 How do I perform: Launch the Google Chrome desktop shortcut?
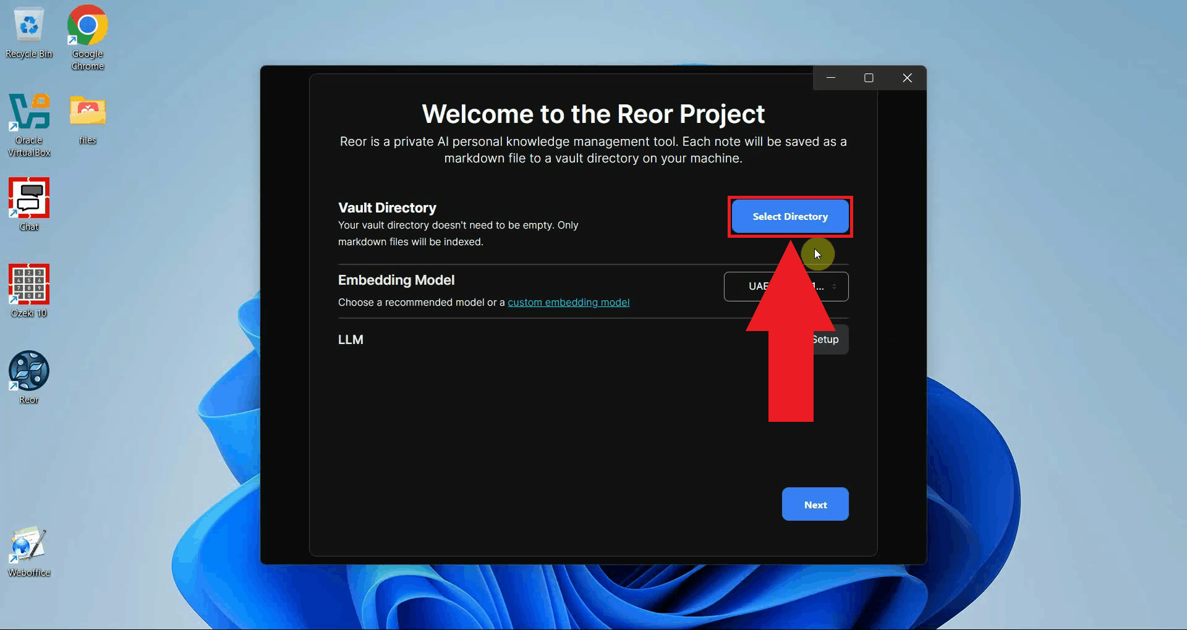[x=87, y=37]
